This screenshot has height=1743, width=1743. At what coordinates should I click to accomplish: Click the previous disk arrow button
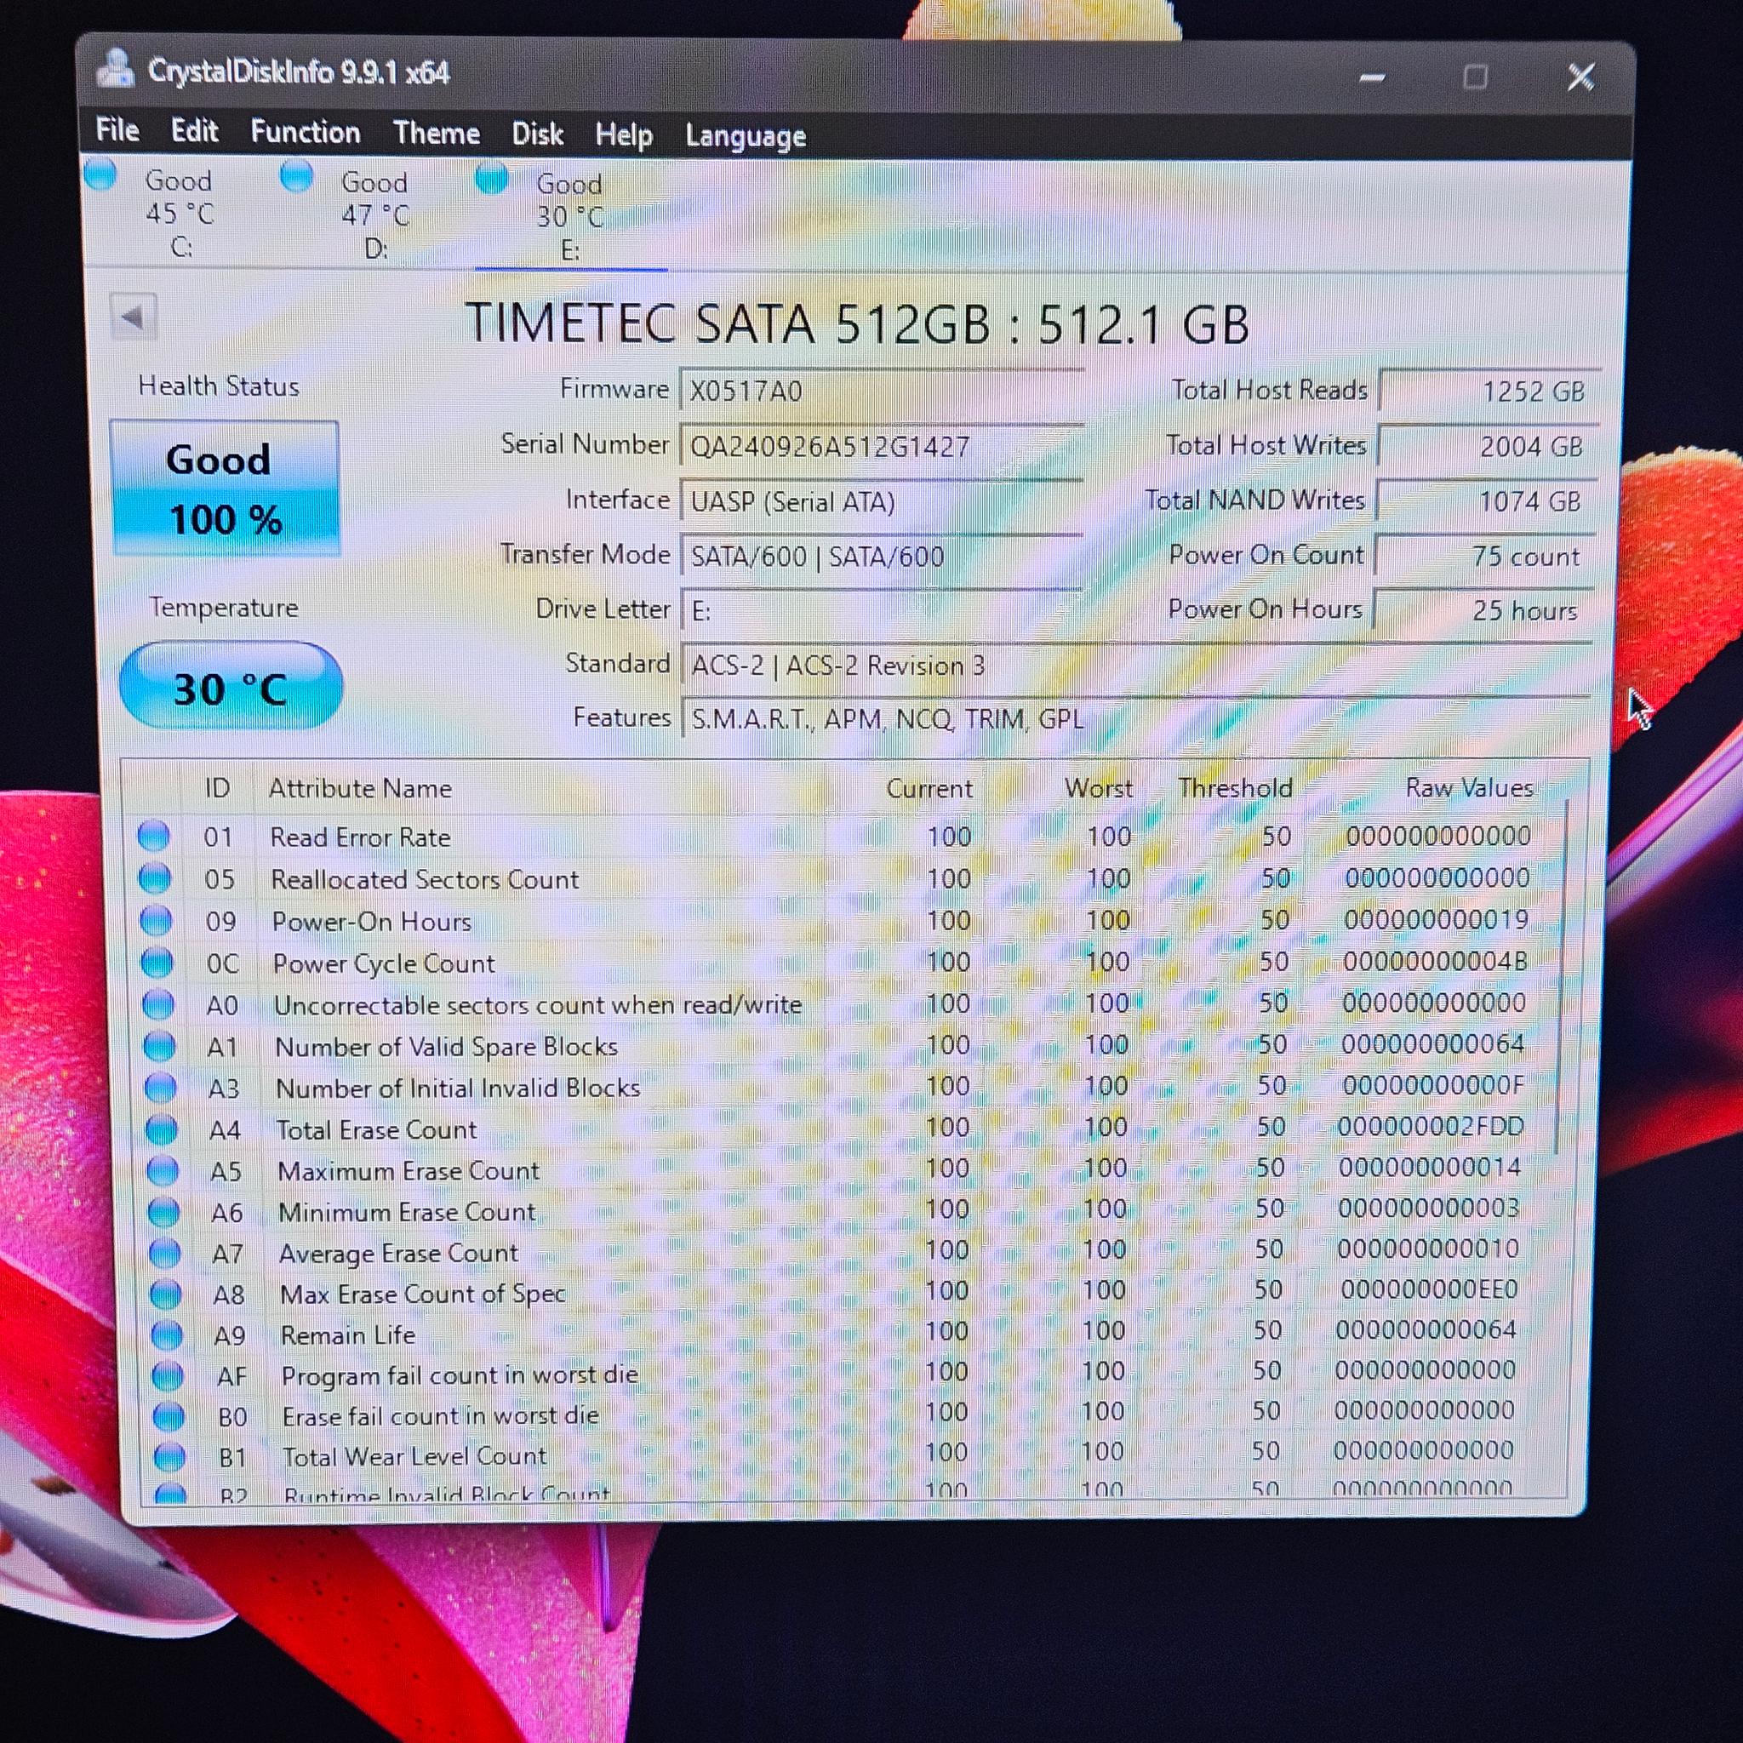pyautogui.click(x=134, y=317)
